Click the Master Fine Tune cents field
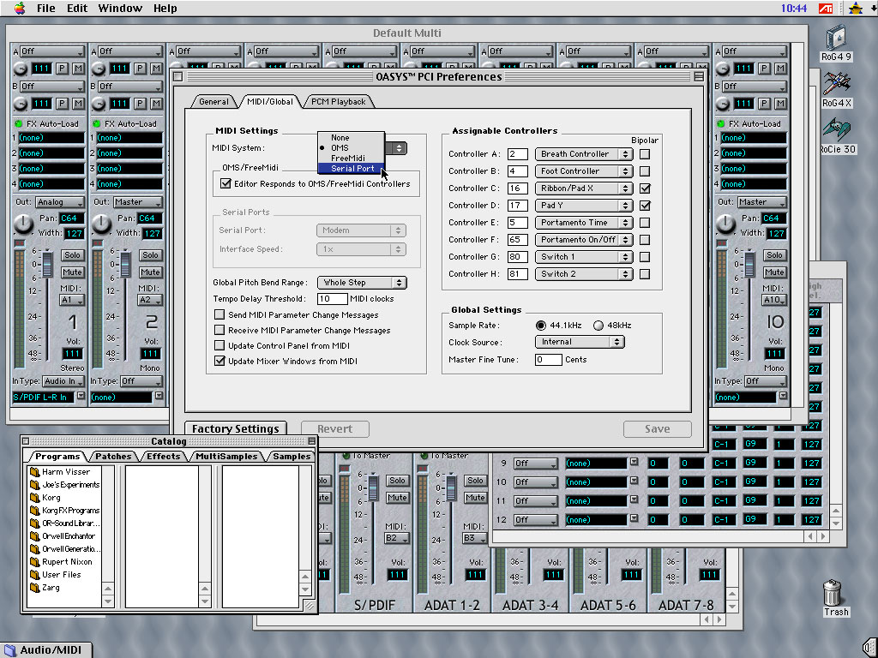 [x=548, y=360]
